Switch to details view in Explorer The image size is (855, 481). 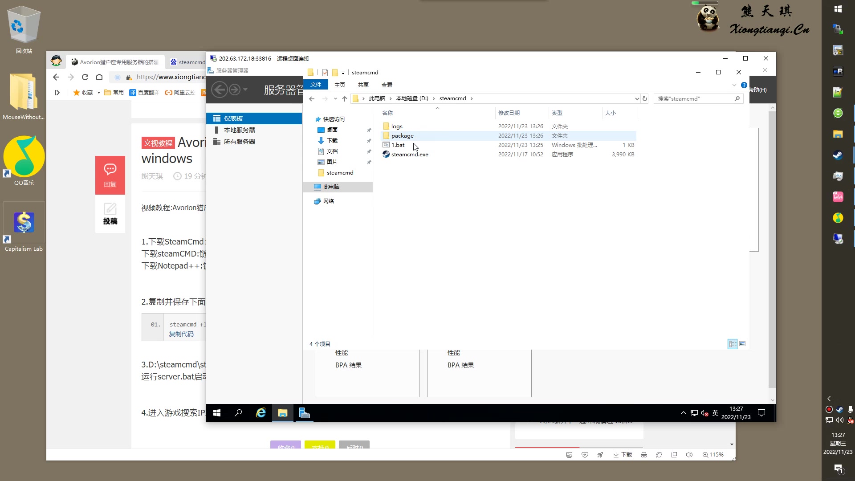pyautogui.click(x=733, y=343)
